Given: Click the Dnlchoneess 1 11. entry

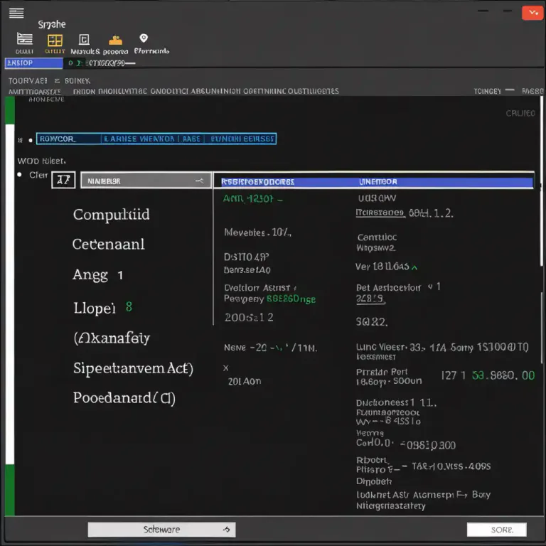Looking at the screenshot, I should [396, 403].
